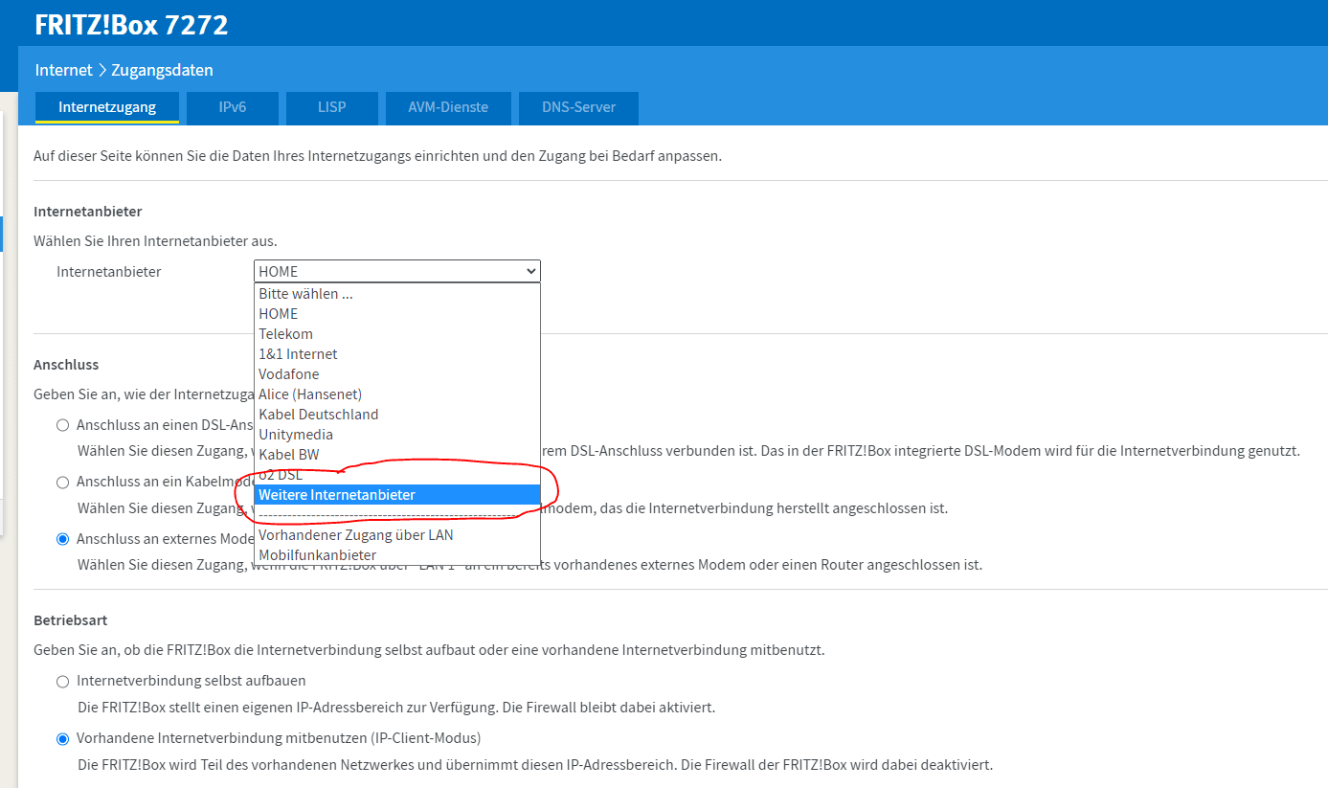Select 'Internetverbindung selbst aufbauen' radio button
The width and height of the screenshot is (1328, 788).
pos(63,682)
